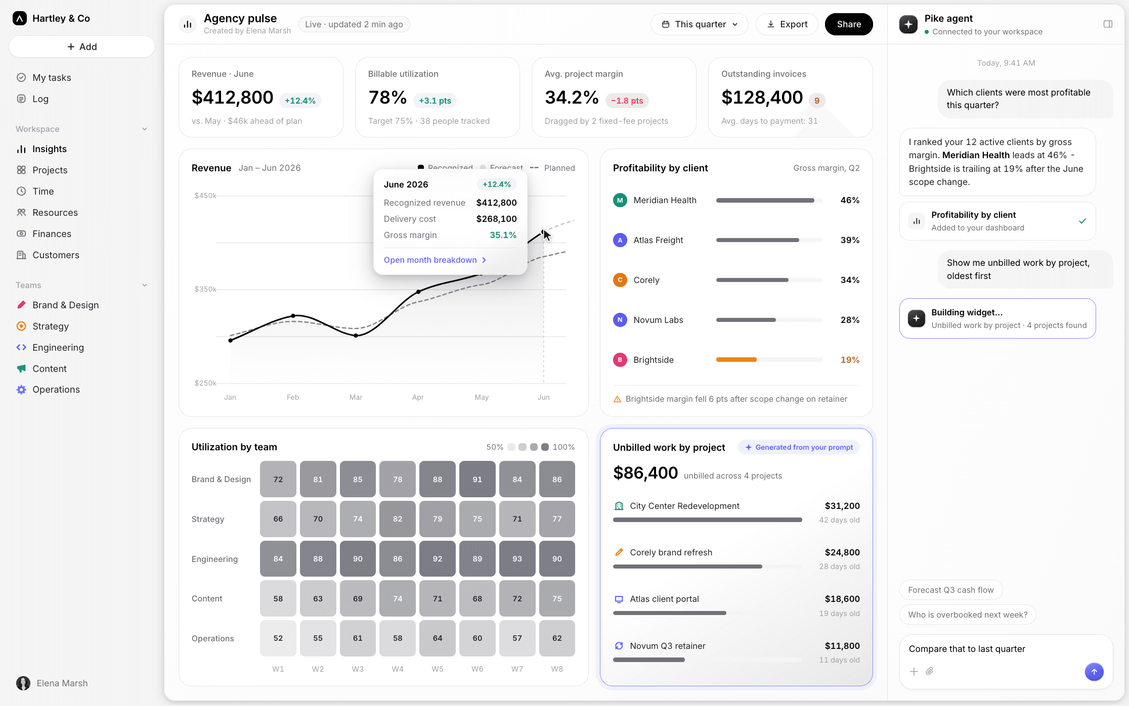Collapse the Workspace section chevron
Screen dimensions: 1129x706
(145, 129)
